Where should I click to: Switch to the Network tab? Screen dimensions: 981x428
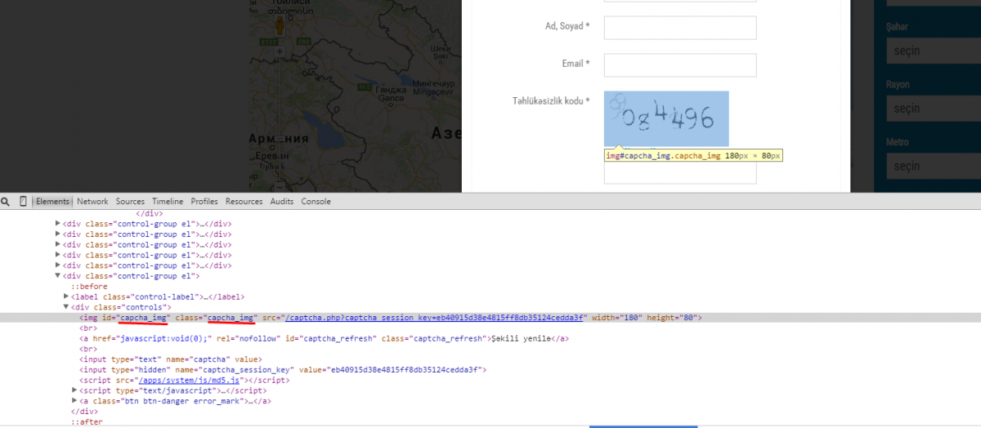(x=92, y=202)
